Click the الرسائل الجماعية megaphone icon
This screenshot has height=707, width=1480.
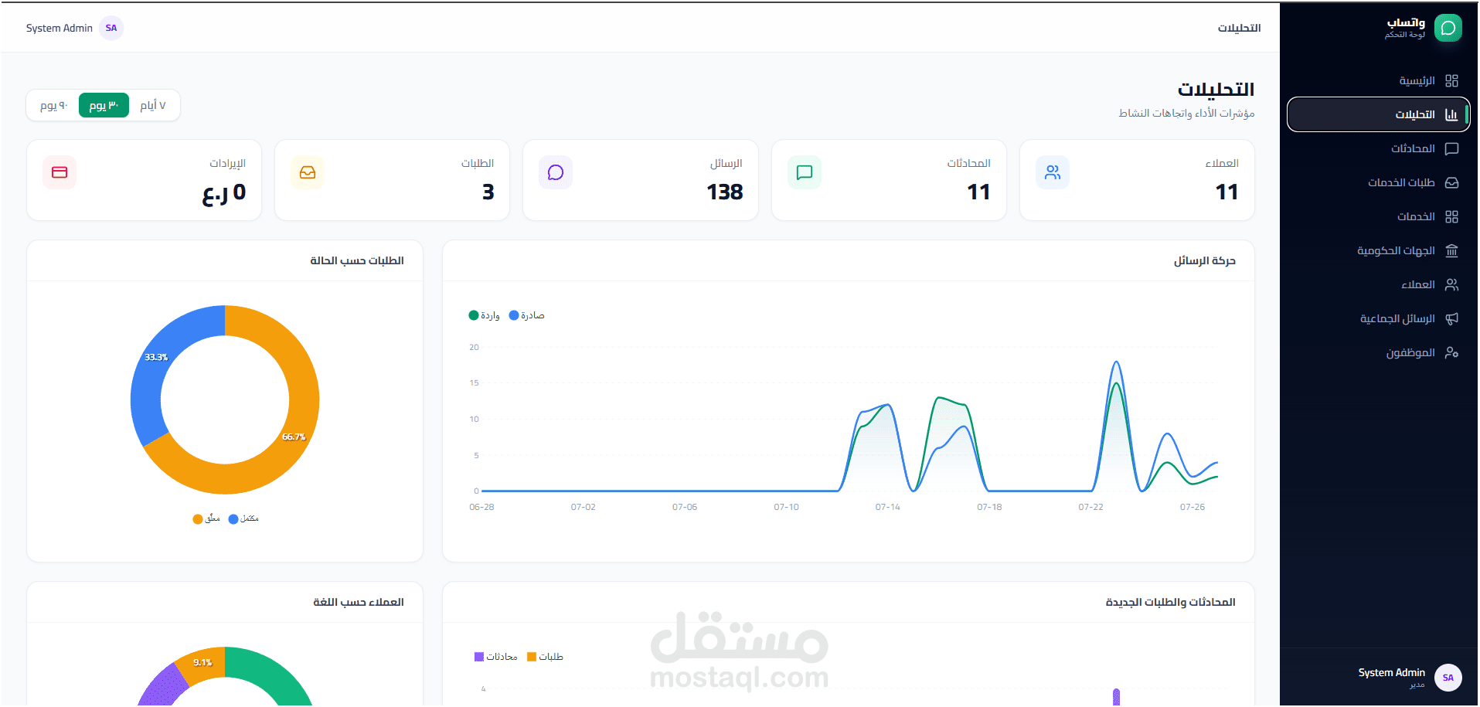click(1451, 318)
